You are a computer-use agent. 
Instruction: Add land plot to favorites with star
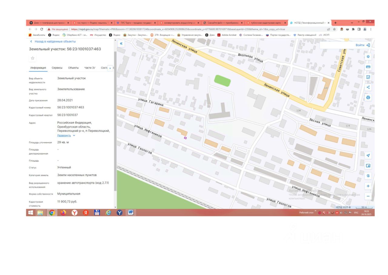[33, 58]
